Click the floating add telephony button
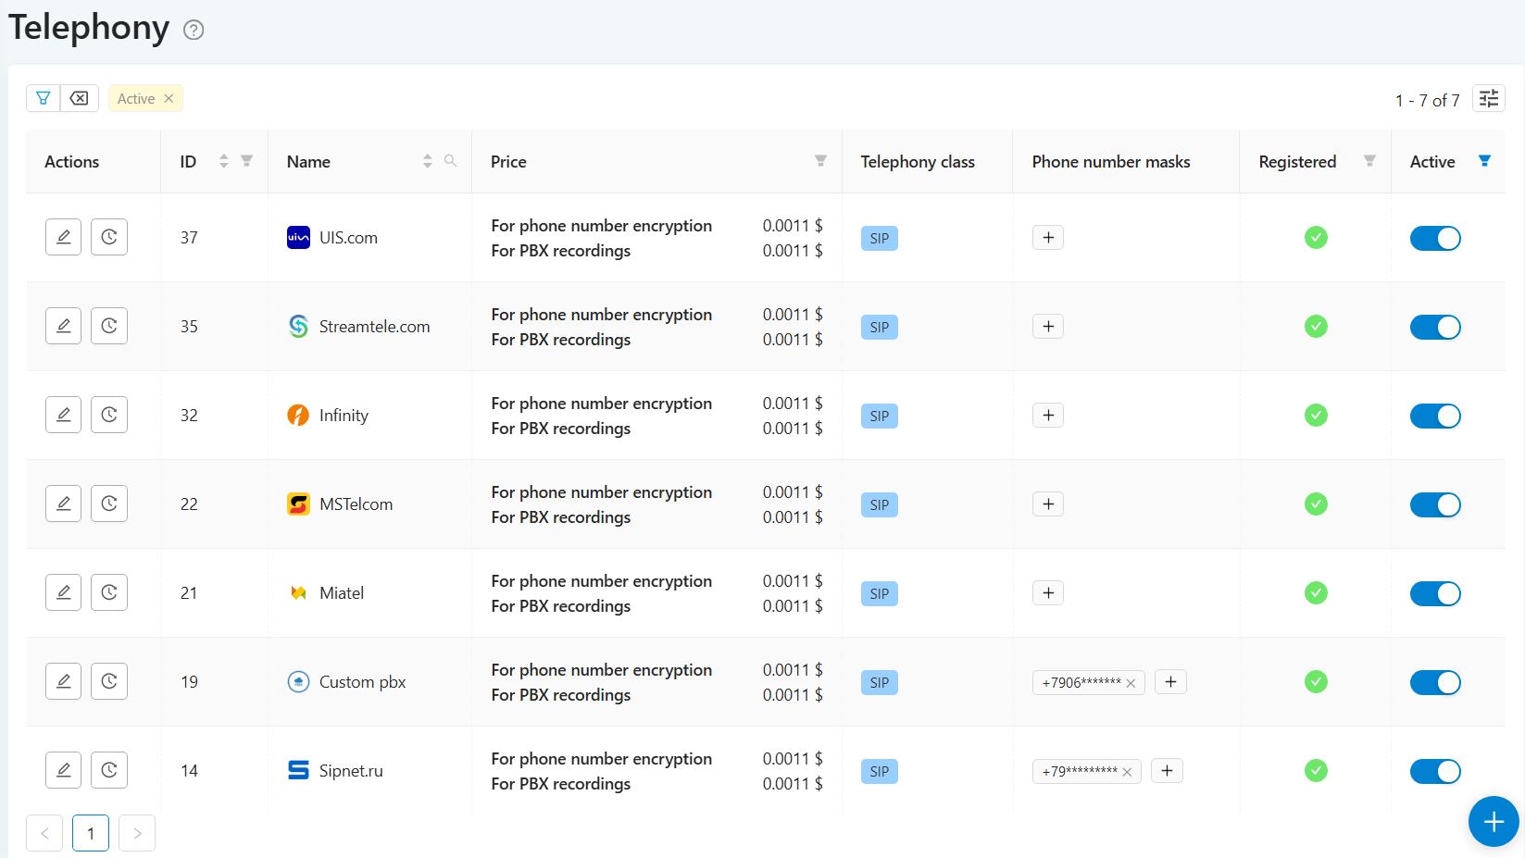The image size is (1525, 858). (x=1493, y=821)
